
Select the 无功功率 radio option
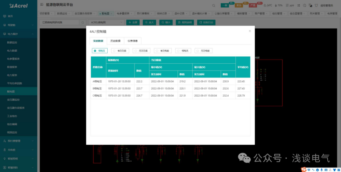141,51
